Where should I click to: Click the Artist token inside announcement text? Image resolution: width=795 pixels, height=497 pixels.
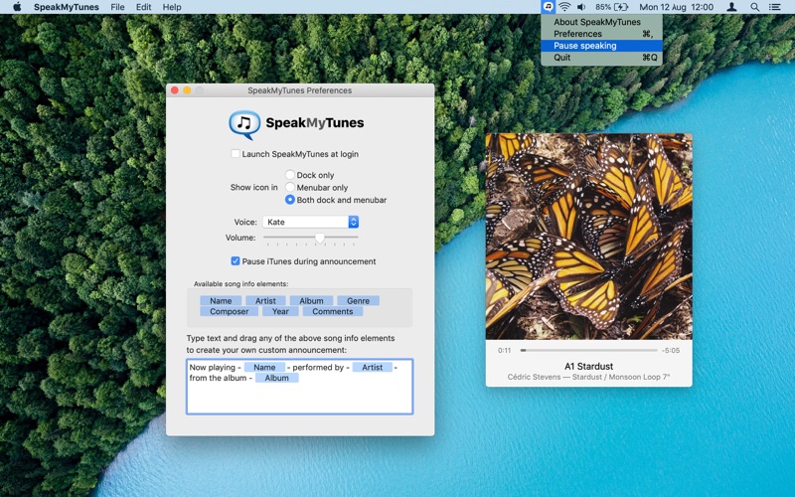[x=372, y=367]
